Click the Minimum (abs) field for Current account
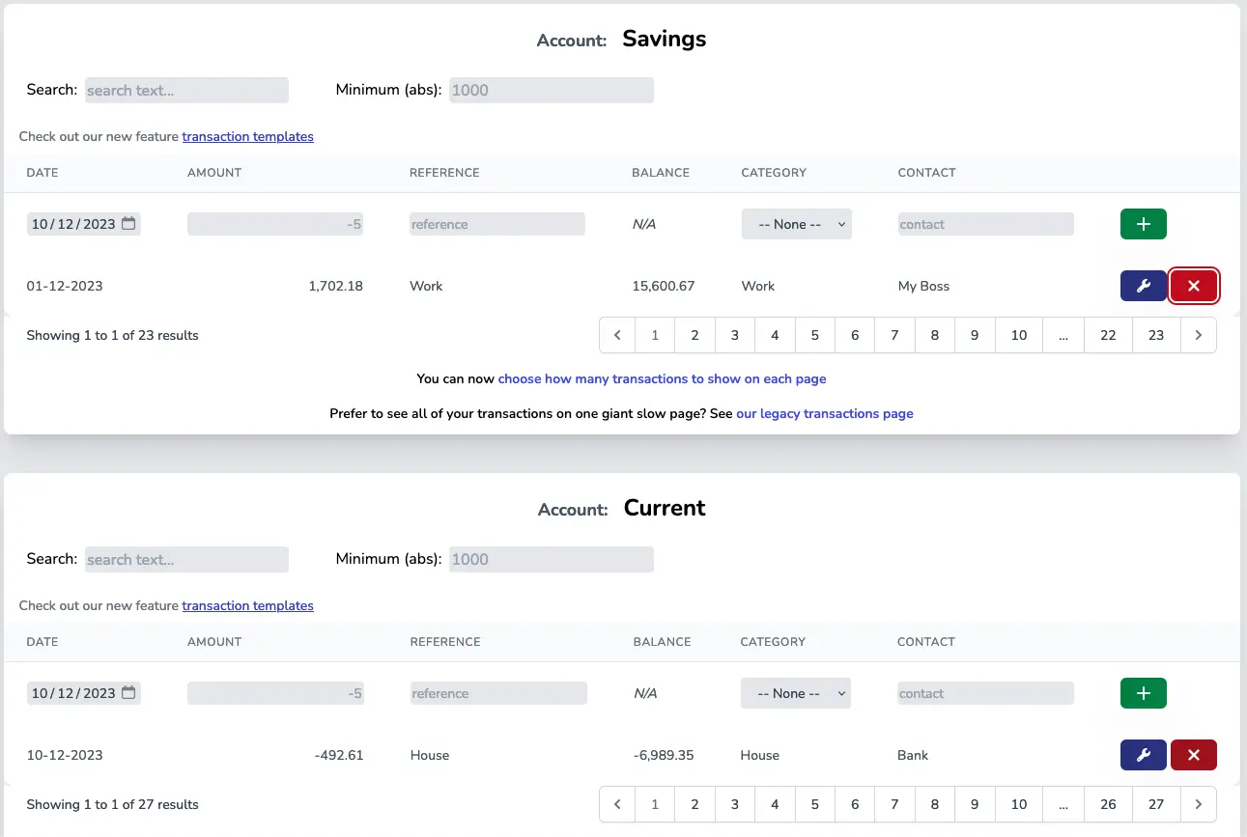This screenshot has height=837, width=1247. coord(551,559)
